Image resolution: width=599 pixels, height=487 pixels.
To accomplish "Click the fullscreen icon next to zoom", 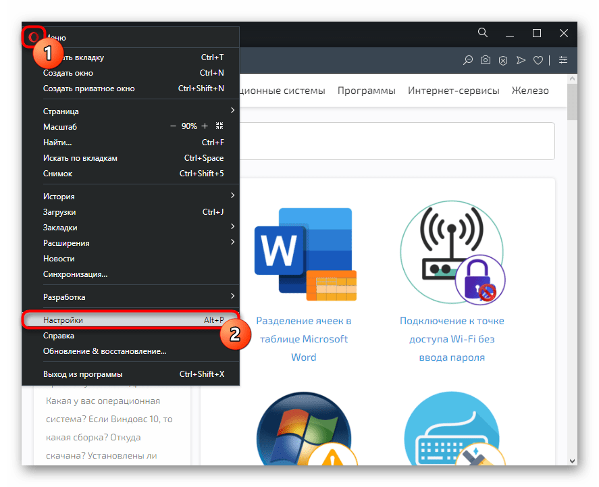I will (219, 126).
